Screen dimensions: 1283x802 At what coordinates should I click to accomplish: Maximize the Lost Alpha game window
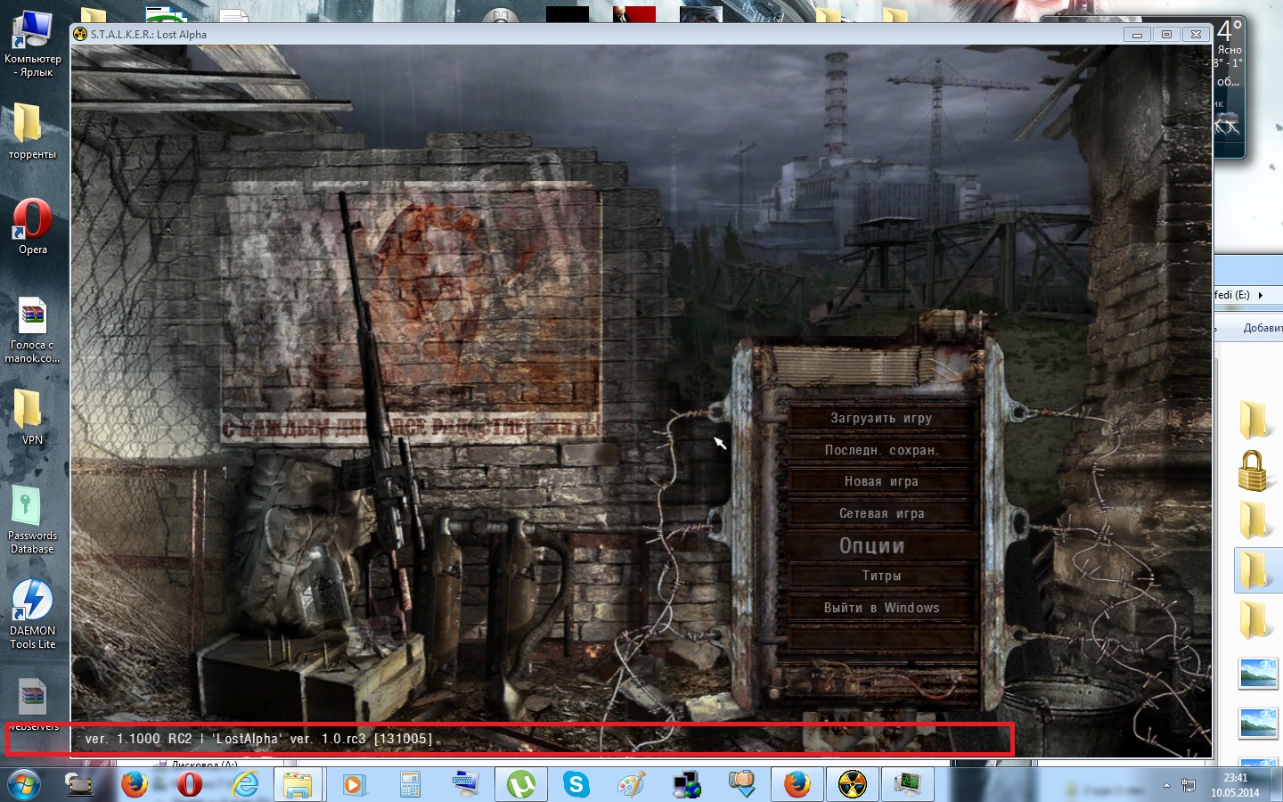pyautogui.click(x=1166, y=34)
